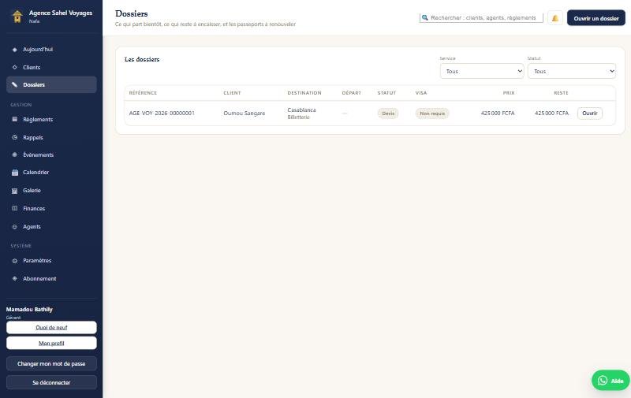The height and width of the screenshot is (398, 631).
Task: Go to Aujourd'hui page
Action: click(51, 50)
